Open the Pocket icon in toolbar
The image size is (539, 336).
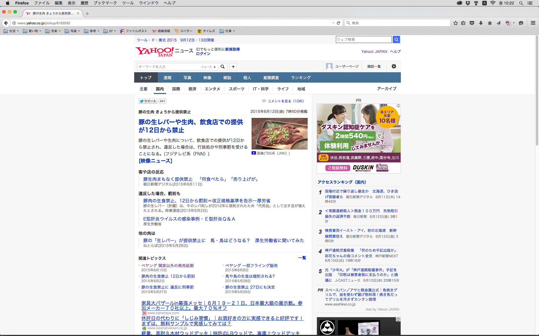tap(472, 23)
